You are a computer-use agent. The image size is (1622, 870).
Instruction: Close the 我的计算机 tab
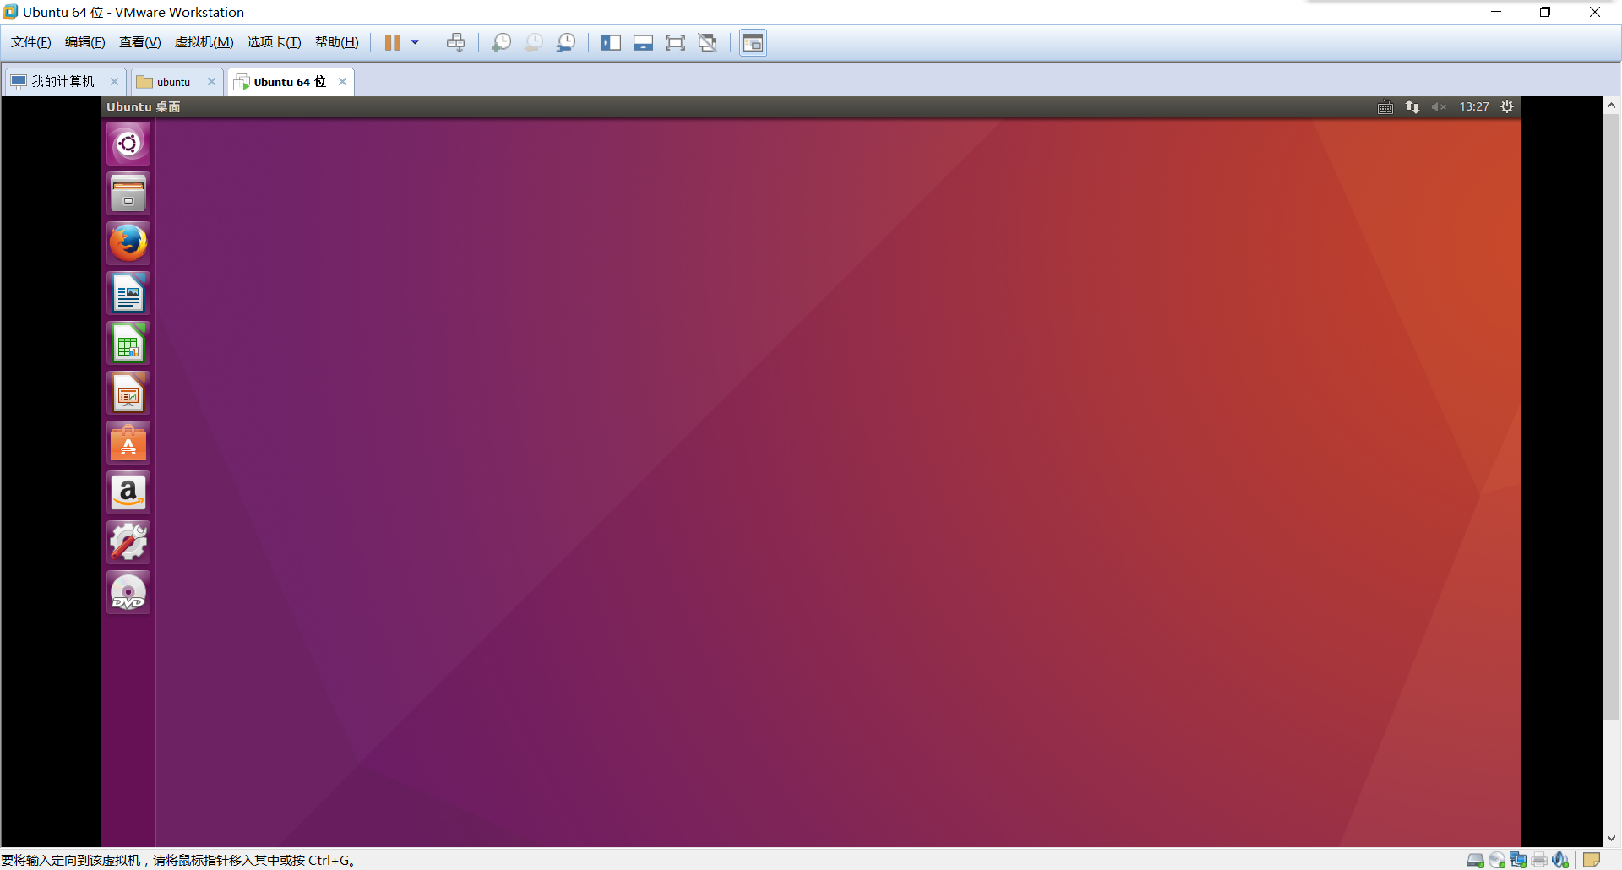click(x=114, y=82)
